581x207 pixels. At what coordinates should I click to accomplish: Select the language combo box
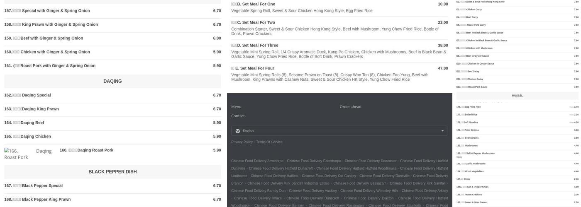(339, 131)
